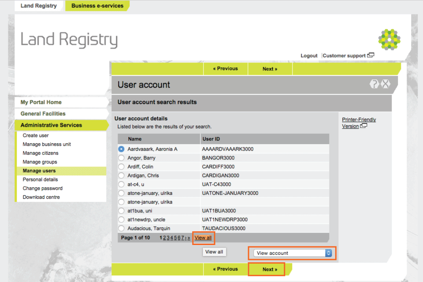Click the bottom Next » button
The height and width of the screenshot is (282, 423).
(270, 269)
